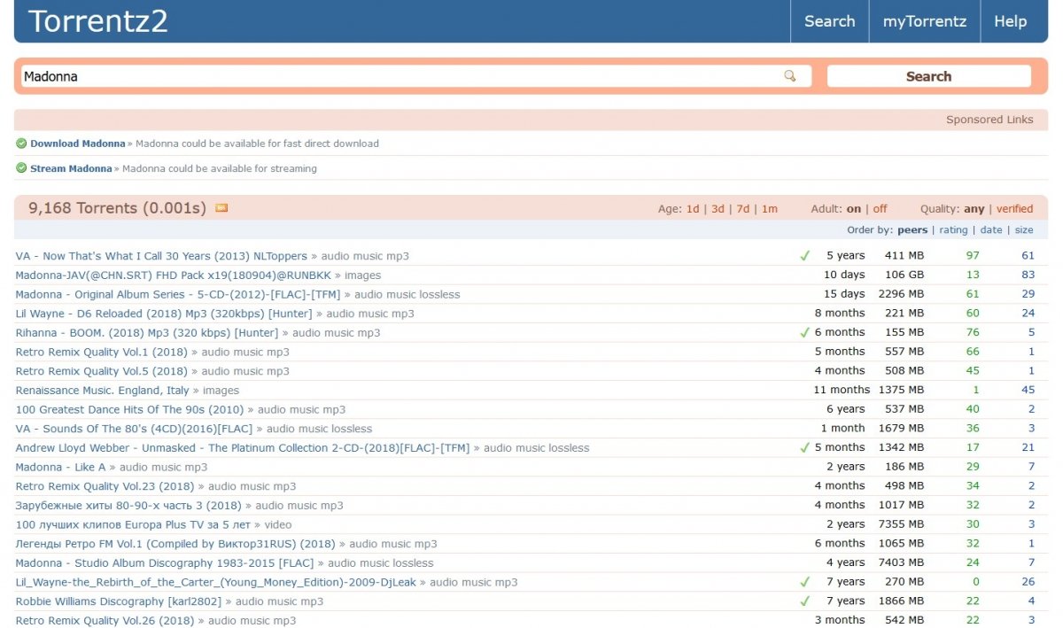The image size is (1063, 628).
Task: Order results by size
Action: (1024, 230)
